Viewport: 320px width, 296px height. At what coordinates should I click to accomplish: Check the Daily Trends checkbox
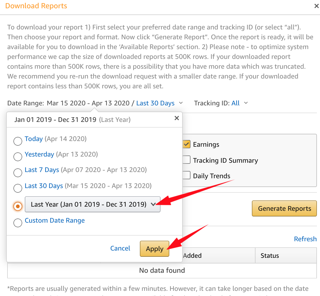point(186,175)
